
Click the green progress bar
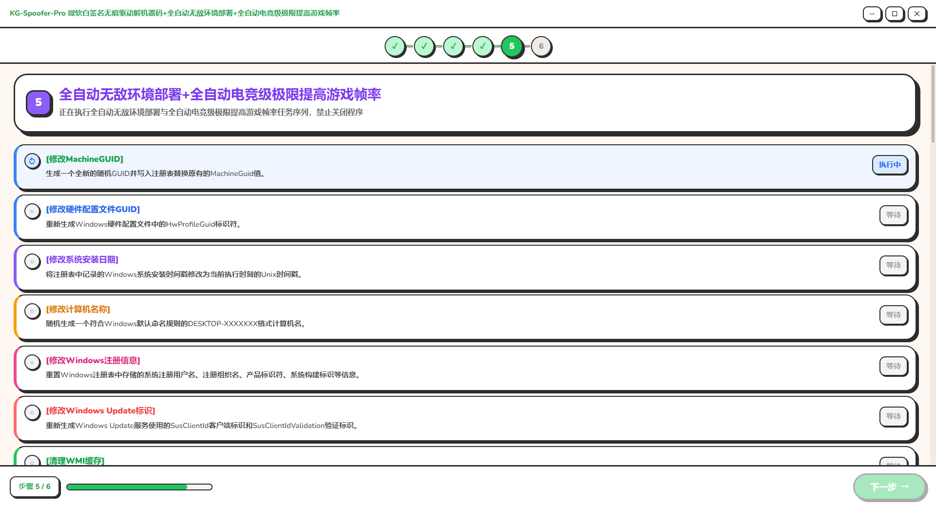pyautogui.click(x=139, y=487)
